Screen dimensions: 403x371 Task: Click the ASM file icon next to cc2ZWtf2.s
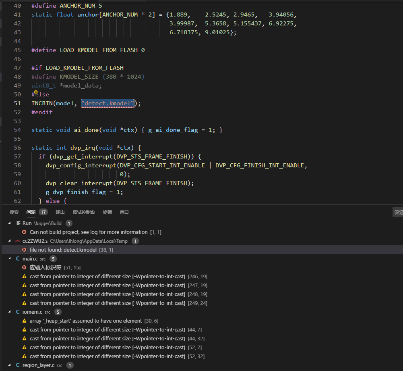(17, 241)
